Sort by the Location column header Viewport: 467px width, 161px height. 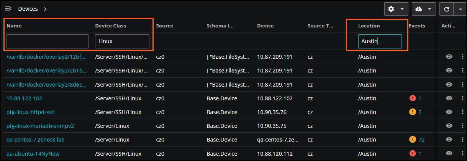coord(369,26)
